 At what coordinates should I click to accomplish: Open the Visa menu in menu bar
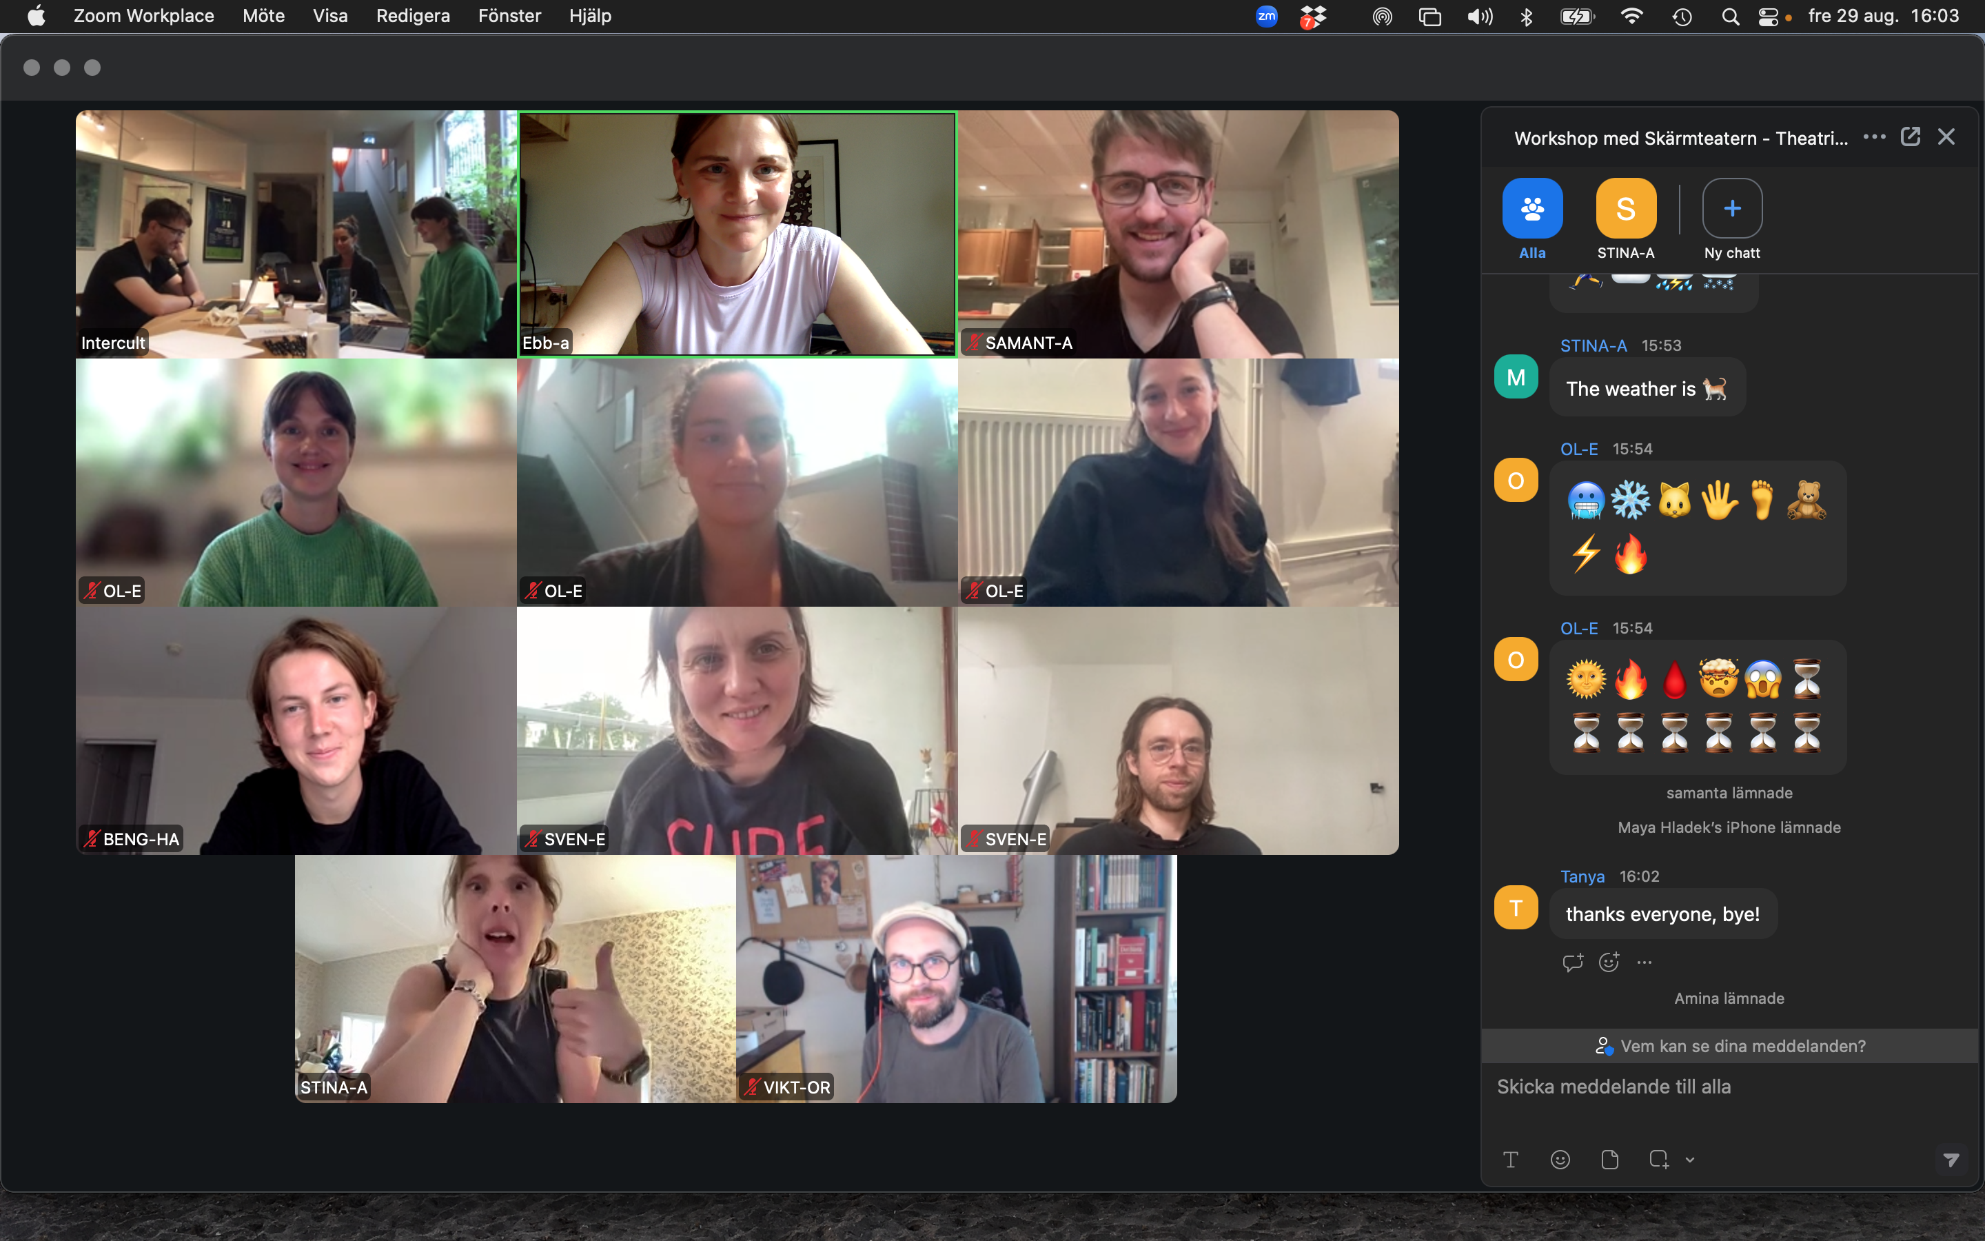point(329,16)
